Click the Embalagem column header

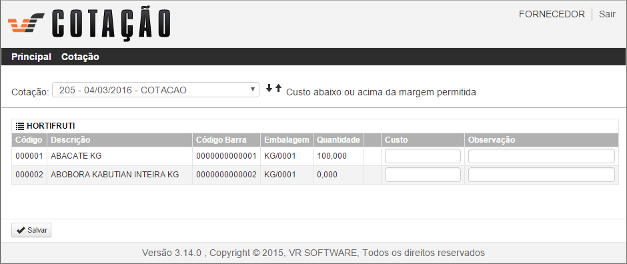point(287,140)
